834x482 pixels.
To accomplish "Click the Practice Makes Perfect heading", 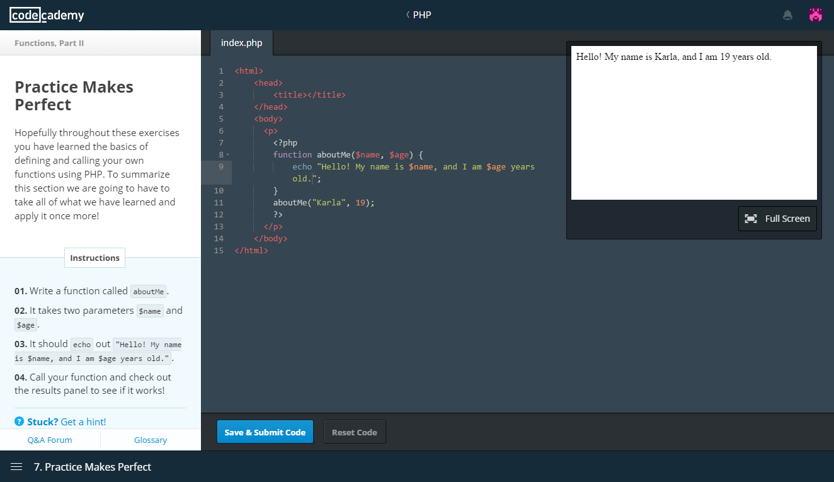I will [74, 96].
